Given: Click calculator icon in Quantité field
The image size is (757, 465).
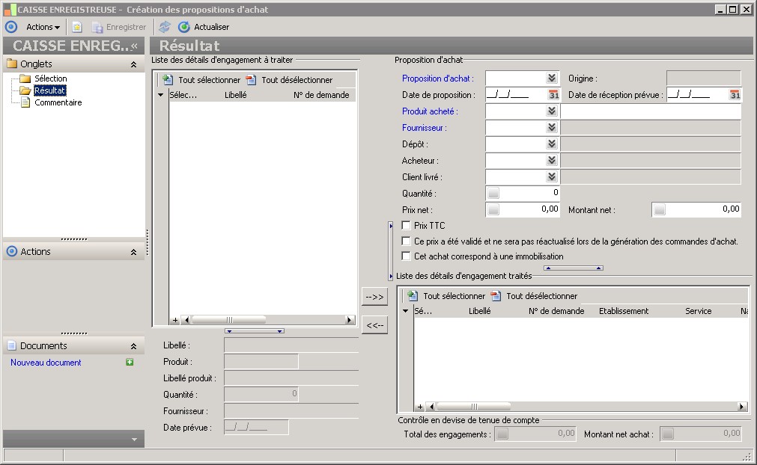Looking at the screenshot, I should (x=493, y=194).
